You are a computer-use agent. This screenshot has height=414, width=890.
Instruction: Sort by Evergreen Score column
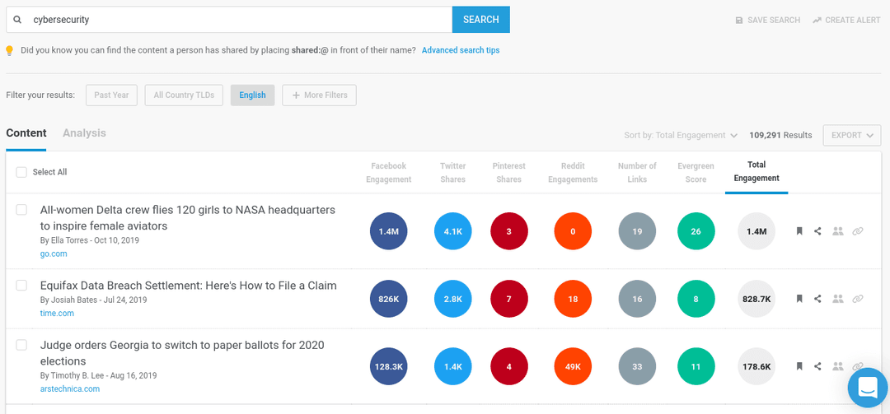point(696,172)
